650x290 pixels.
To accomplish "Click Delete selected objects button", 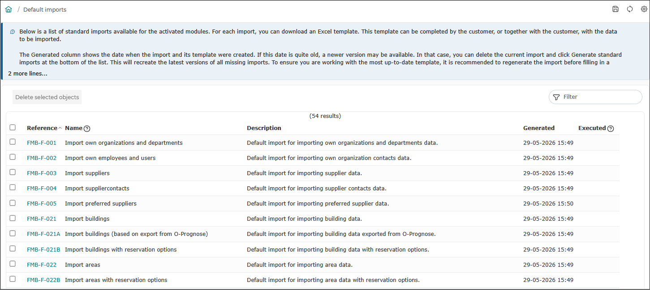I will coord(47,97).
